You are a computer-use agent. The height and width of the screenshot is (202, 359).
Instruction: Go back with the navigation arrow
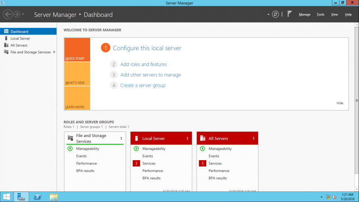(8, 14)
